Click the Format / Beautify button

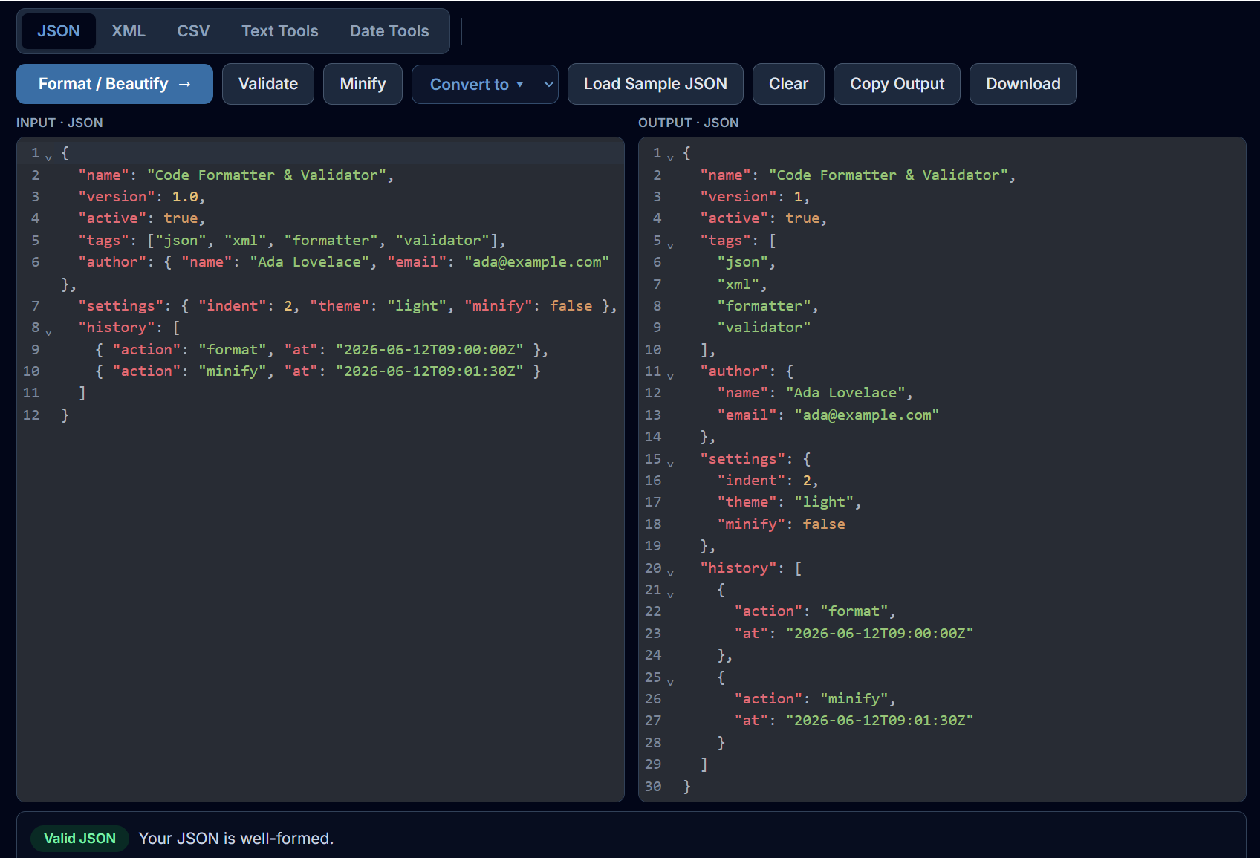(x=114, y=84)
